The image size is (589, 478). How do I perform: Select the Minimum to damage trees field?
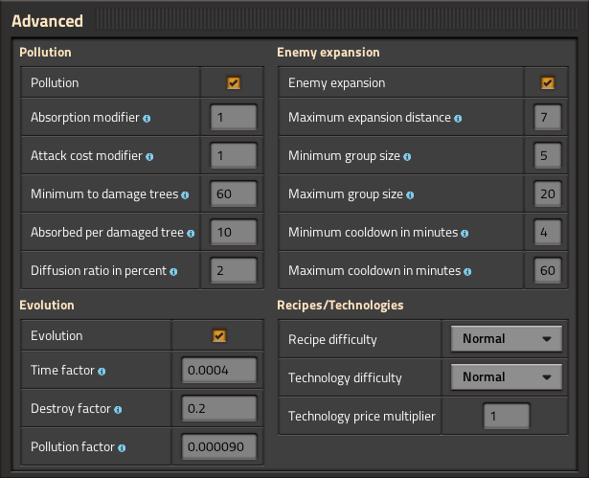[234, 193]
